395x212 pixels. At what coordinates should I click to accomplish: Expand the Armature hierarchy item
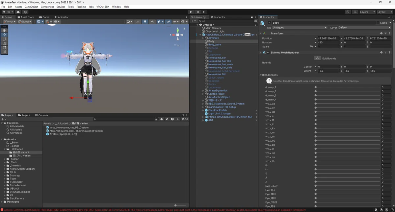point(203,38)
